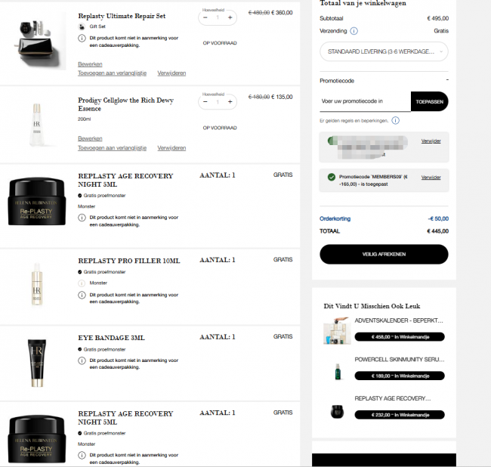Edit the Replasty Ultimate Repair Set item
491x467 pixels.
point(90,64)
